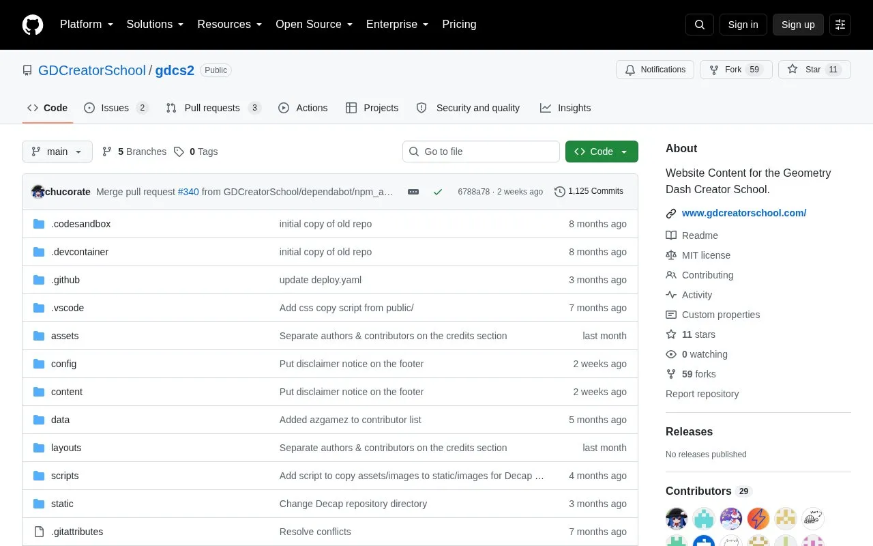This screenshot has height=546, width=873.
Task: Expand the green Code dropdown
Action: (x=602, y=152)
